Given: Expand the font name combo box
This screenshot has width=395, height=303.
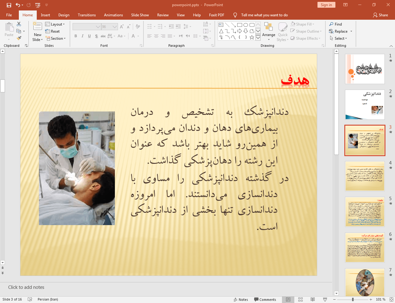Looking at the screenshot, I should pyautogui.click(x=98, y=27).
